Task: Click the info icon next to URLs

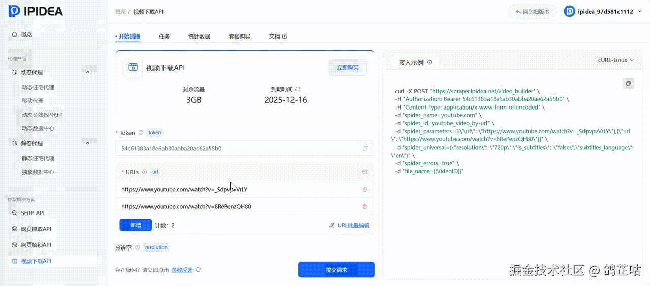Action: (145, 172)
